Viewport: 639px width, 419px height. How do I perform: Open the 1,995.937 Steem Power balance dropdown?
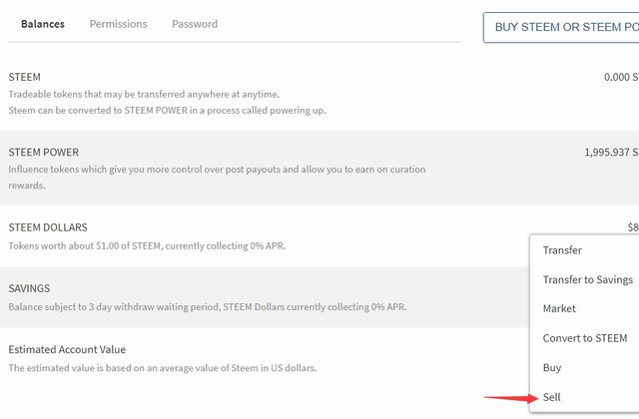point(611,153)
